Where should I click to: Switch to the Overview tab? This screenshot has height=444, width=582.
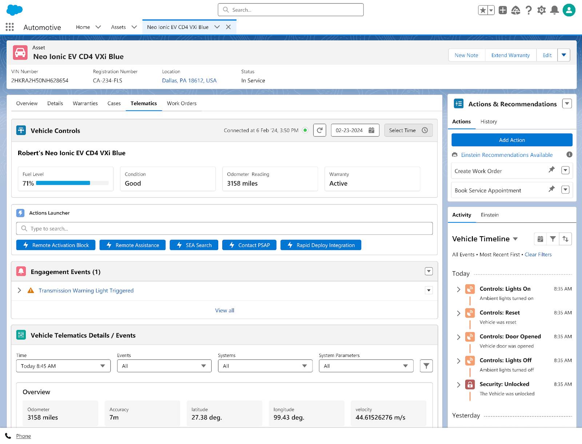27,103
